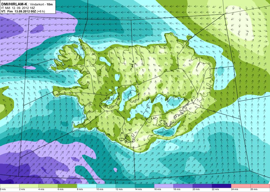Pick the teal 12–14 m/s legend swatch
This screenshot has height=192, width=270.
[x=125, y=186]
